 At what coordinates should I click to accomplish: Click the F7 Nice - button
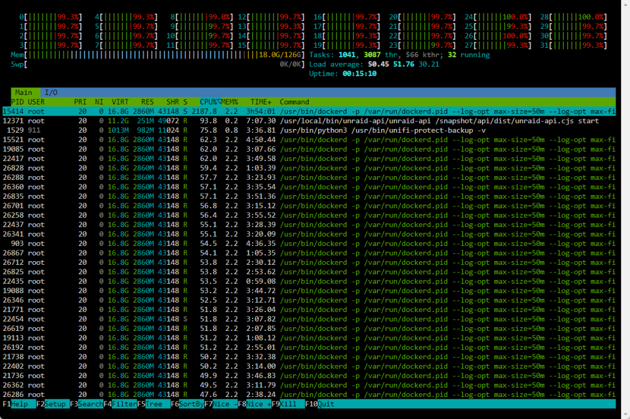tap(221, 404)
